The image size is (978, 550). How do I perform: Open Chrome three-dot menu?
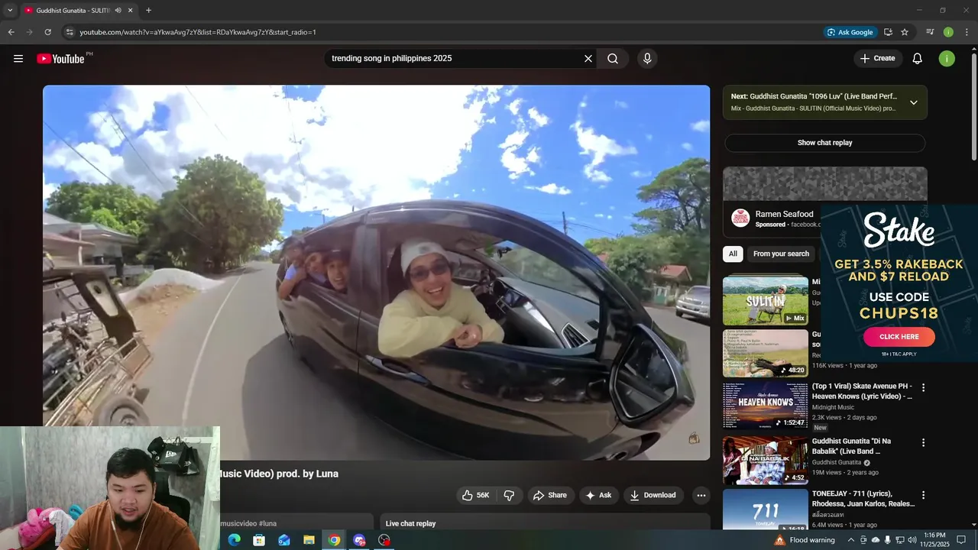(967, 32)
